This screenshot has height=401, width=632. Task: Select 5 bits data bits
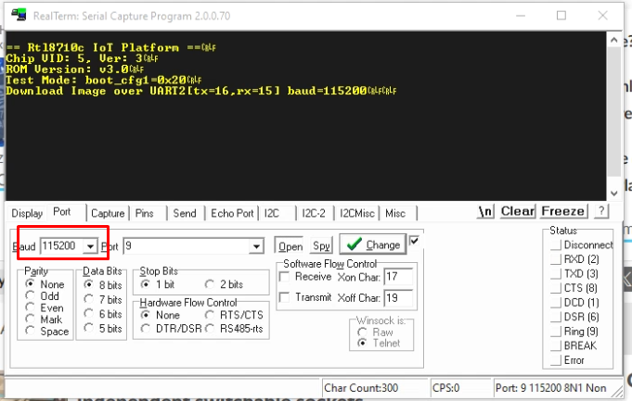click(x=103, y=329)
